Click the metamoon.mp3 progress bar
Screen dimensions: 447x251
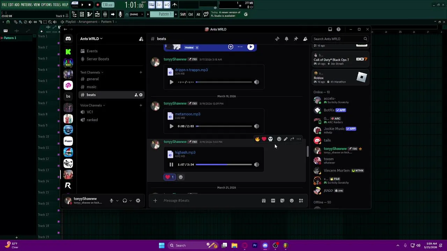223,126
